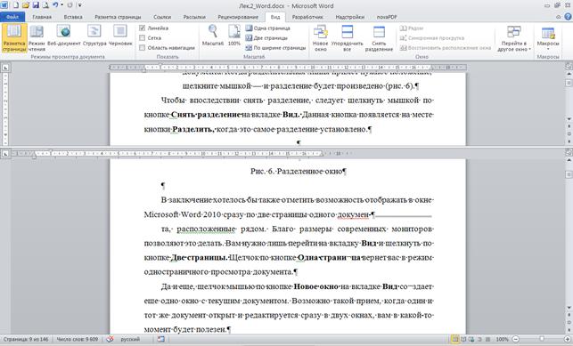Click the zoom in plus button

click(x=568, y=339)
